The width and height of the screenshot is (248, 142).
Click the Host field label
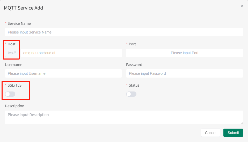[11, 44]
